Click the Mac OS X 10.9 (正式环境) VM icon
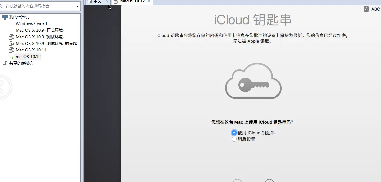 (x=11, y=30)
